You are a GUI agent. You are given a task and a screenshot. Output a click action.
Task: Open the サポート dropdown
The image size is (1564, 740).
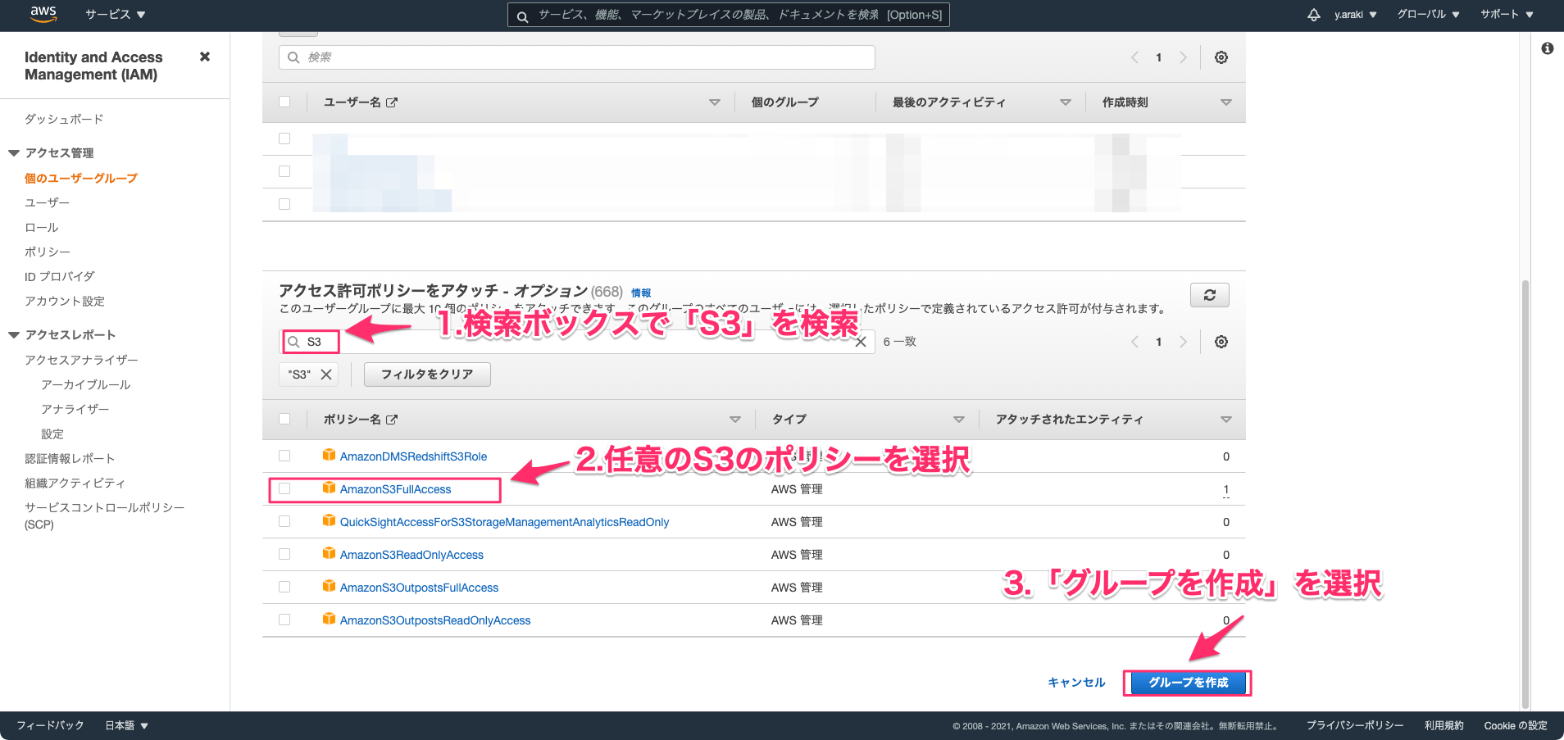(1506, 15)
